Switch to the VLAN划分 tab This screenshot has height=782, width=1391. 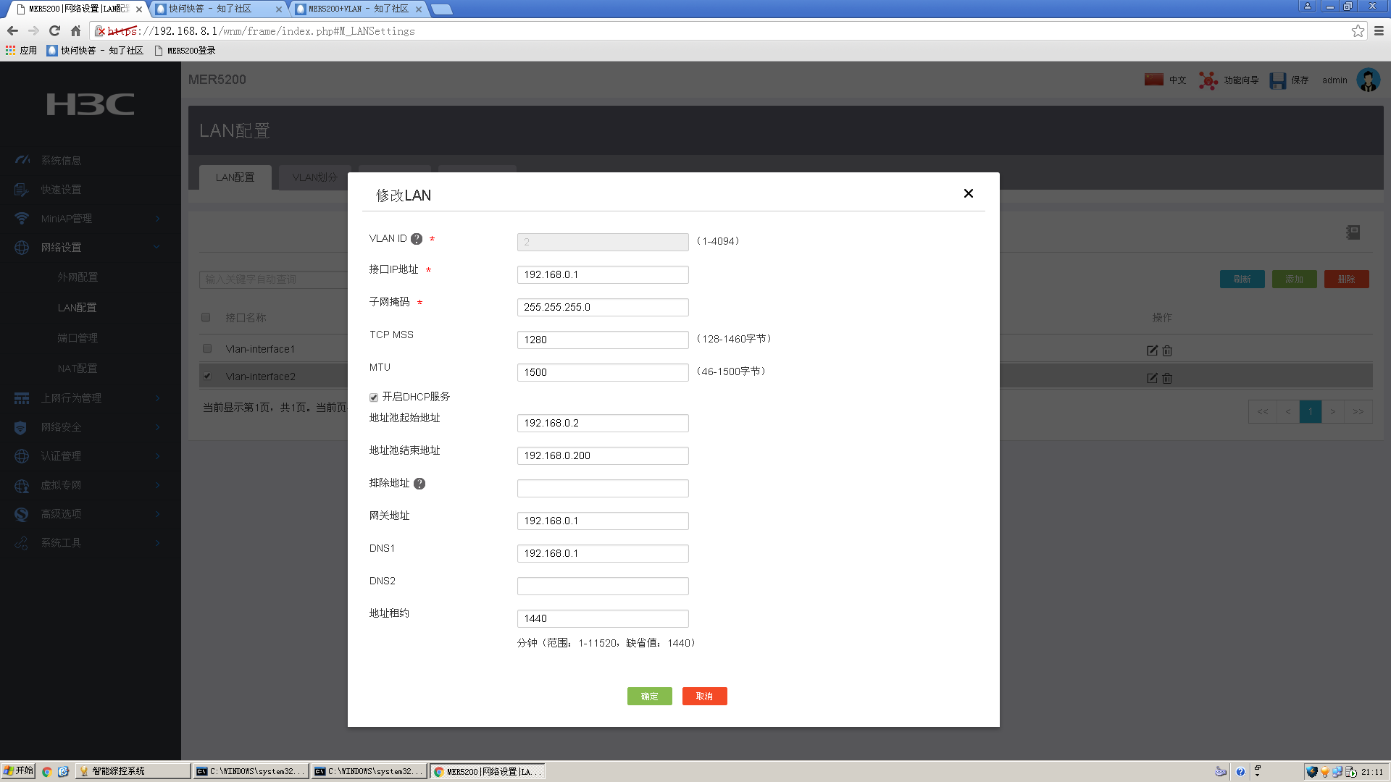[314, 177]
